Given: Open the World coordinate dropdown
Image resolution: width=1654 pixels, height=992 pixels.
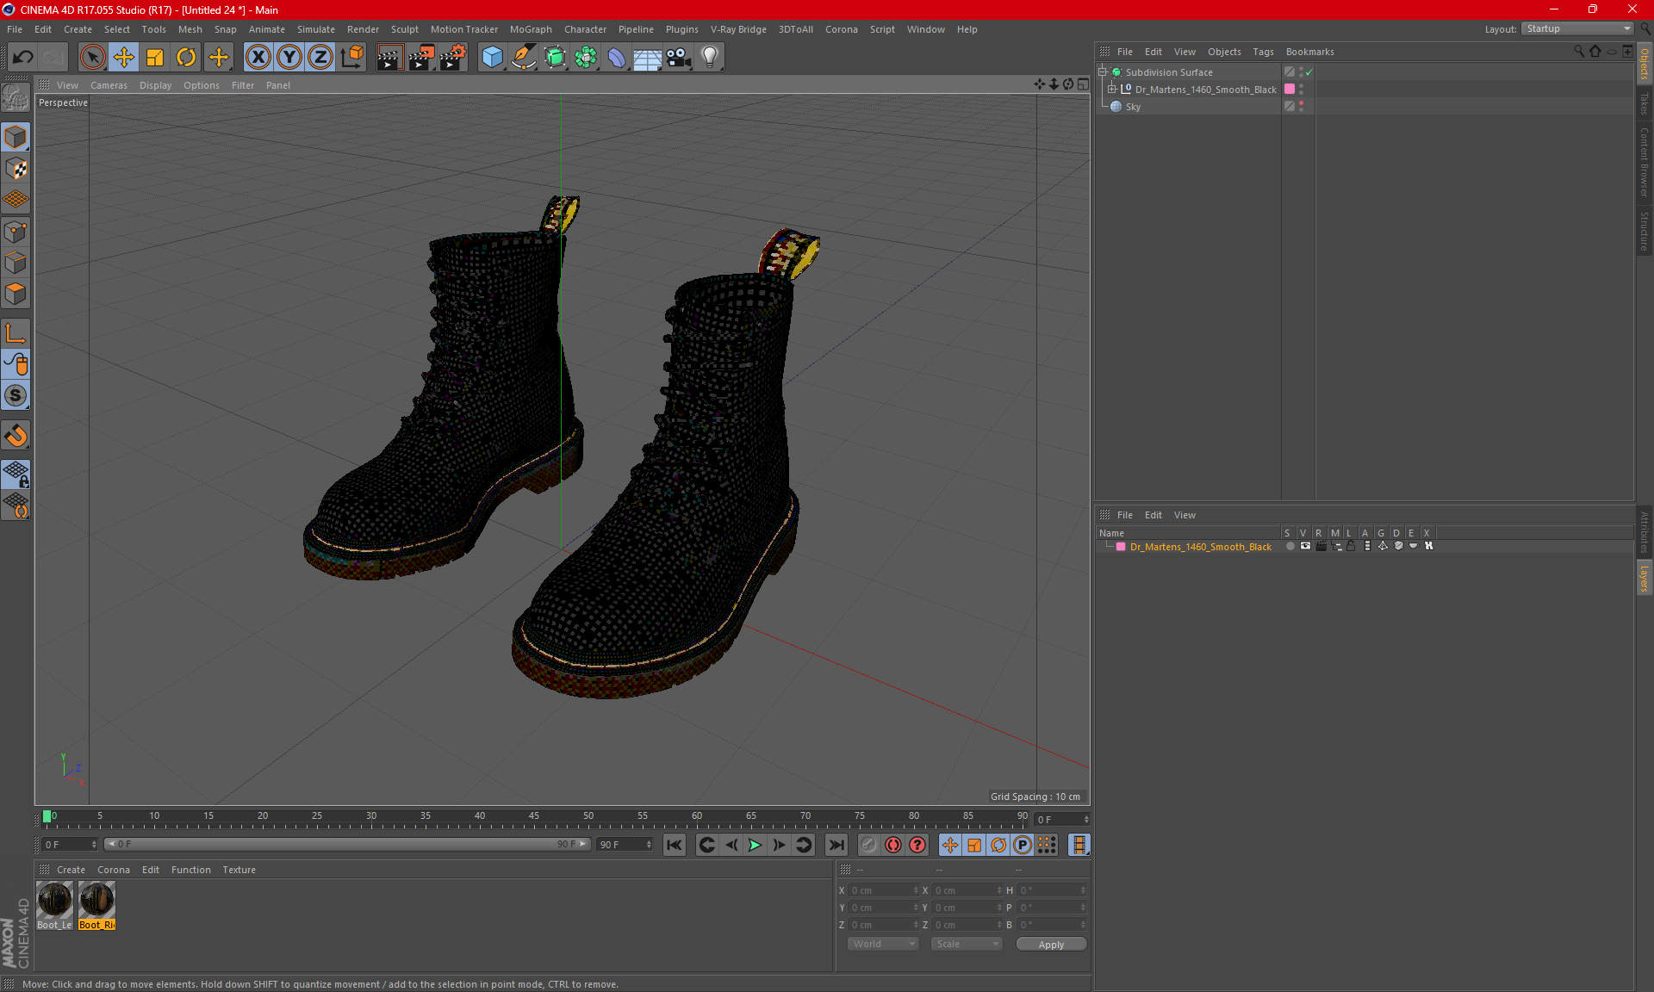Looking at the screenshot, I should tap(883, 944).
